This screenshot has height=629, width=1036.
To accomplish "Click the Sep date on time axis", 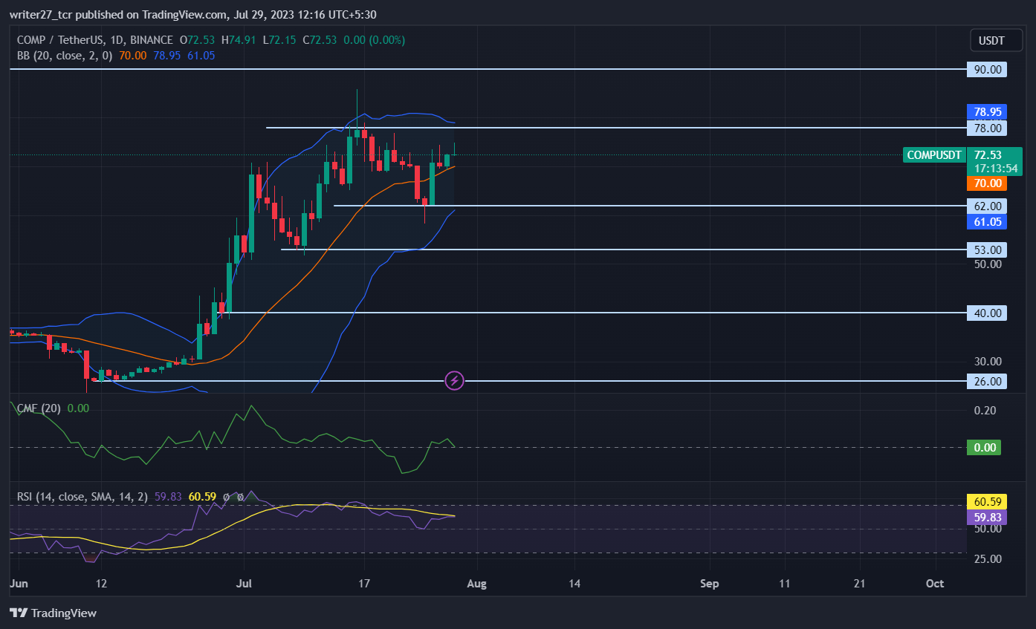I will coord(710,584).
